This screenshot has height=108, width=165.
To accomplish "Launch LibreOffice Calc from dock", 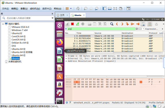I will point(60,59).
